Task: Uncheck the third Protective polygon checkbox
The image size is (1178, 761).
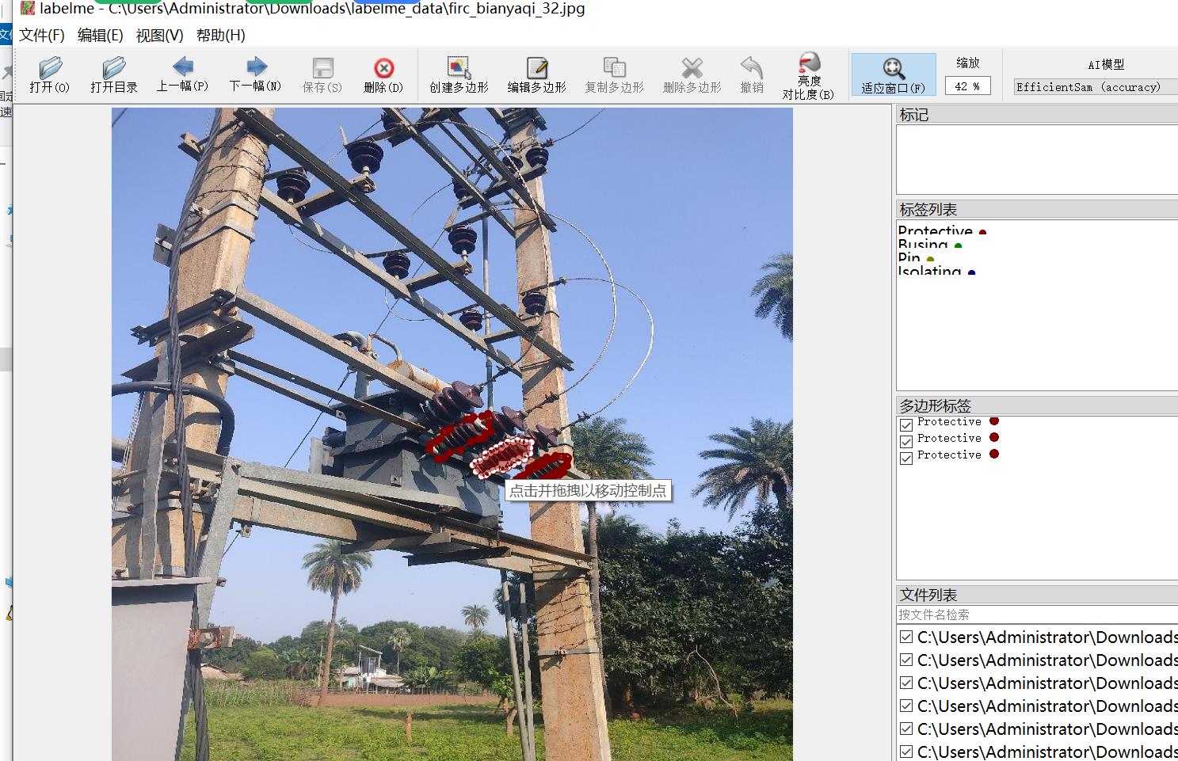Action: click(x=906, y=459)
